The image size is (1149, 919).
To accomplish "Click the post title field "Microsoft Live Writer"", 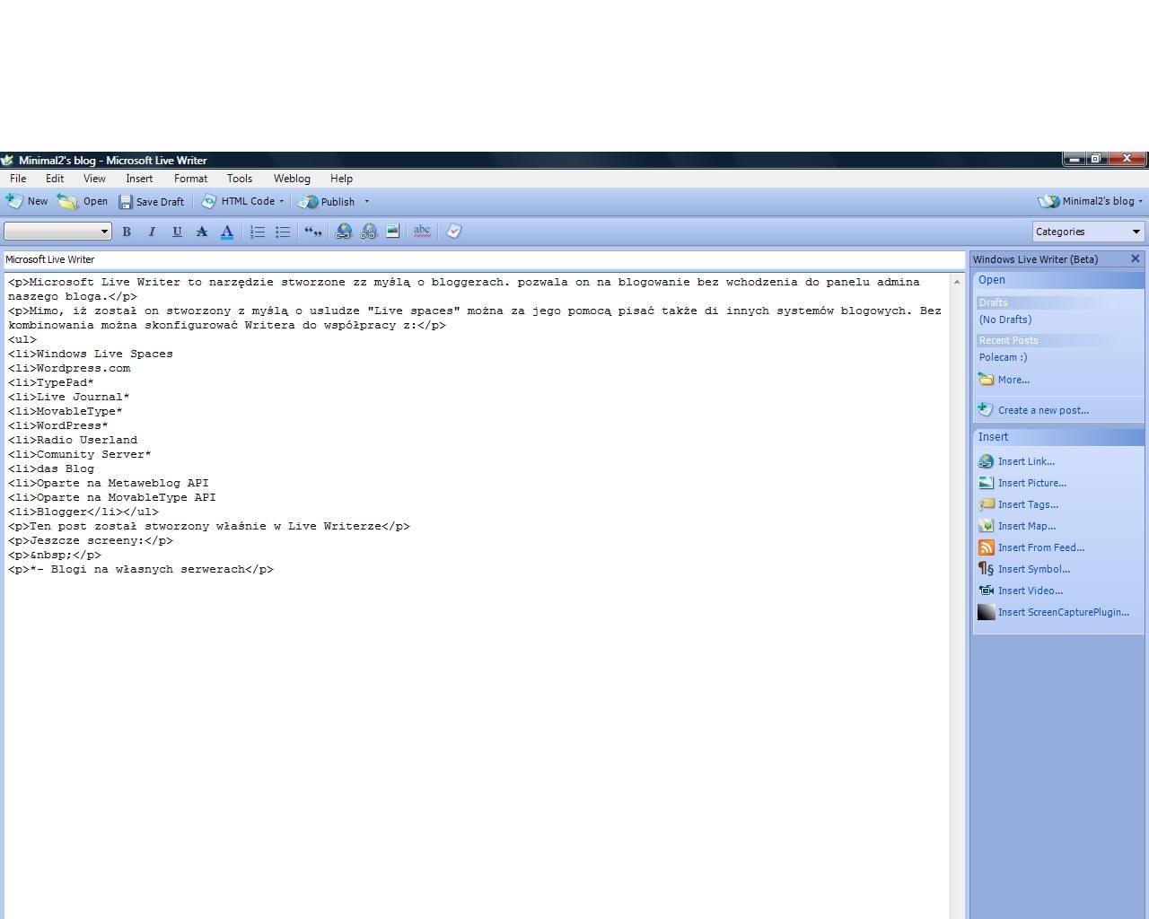I will pyautogui.click(x=483, y=259).
